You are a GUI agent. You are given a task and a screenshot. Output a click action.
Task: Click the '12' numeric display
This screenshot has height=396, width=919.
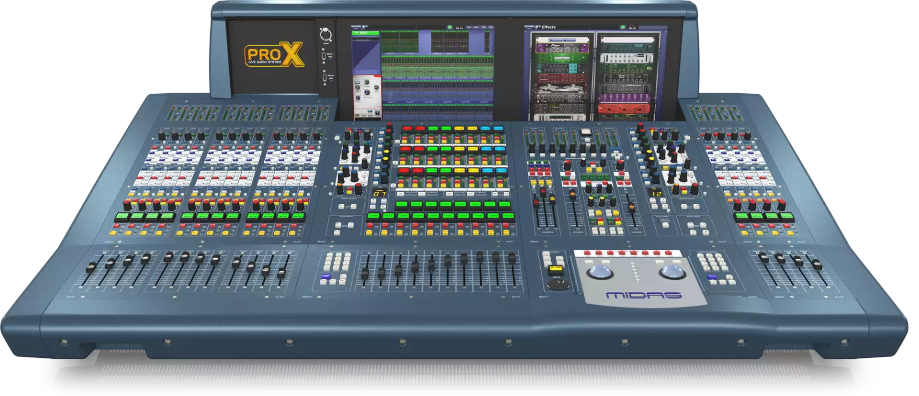tap(656, 193)
